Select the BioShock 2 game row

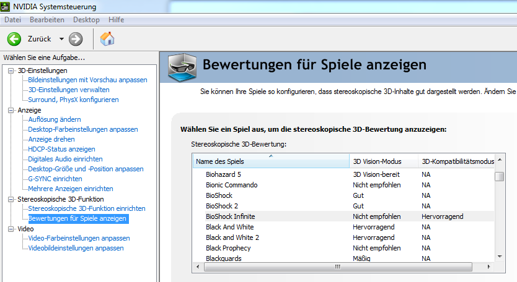[x=343, y=206]
